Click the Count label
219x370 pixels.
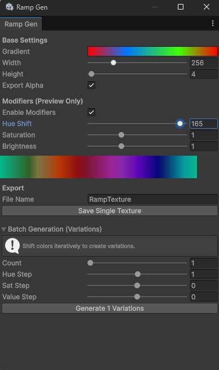12,263
